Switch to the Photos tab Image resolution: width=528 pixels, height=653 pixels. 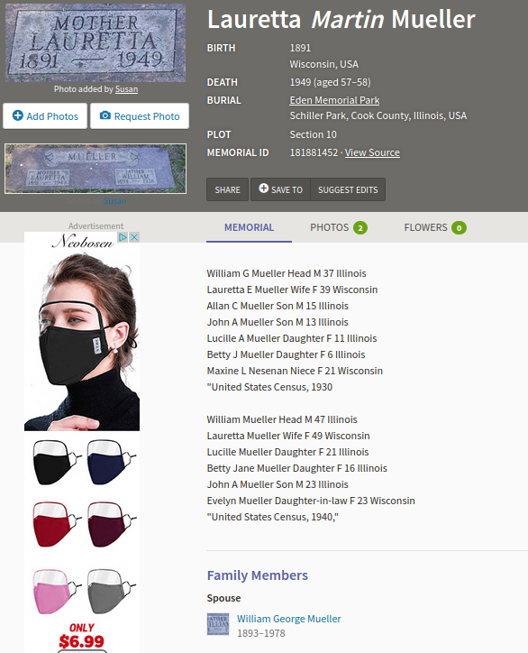click(339, 227)
